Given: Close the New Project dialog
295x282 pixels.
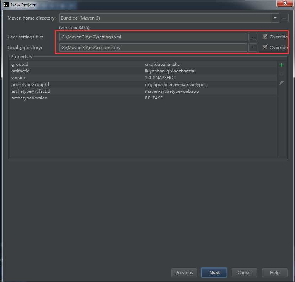Looking at the screenshot, I should tap(285, 3).
